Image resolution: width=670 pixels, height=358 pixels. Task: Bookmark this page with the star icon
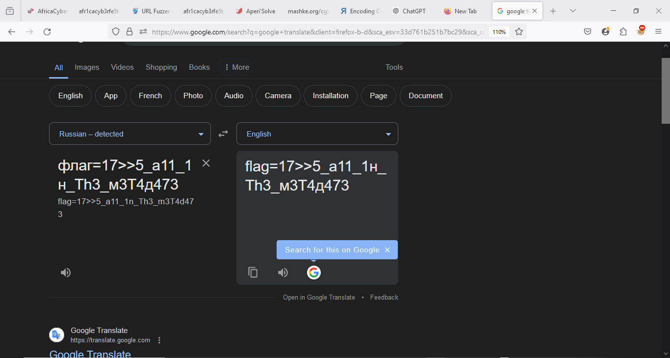pos(519,31)
